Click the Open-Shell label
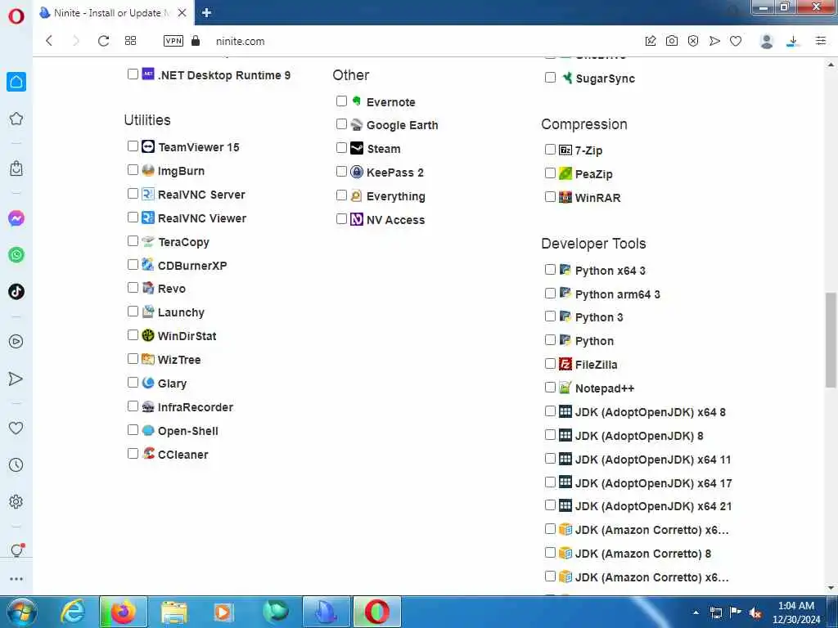 (x=187, y=431)
